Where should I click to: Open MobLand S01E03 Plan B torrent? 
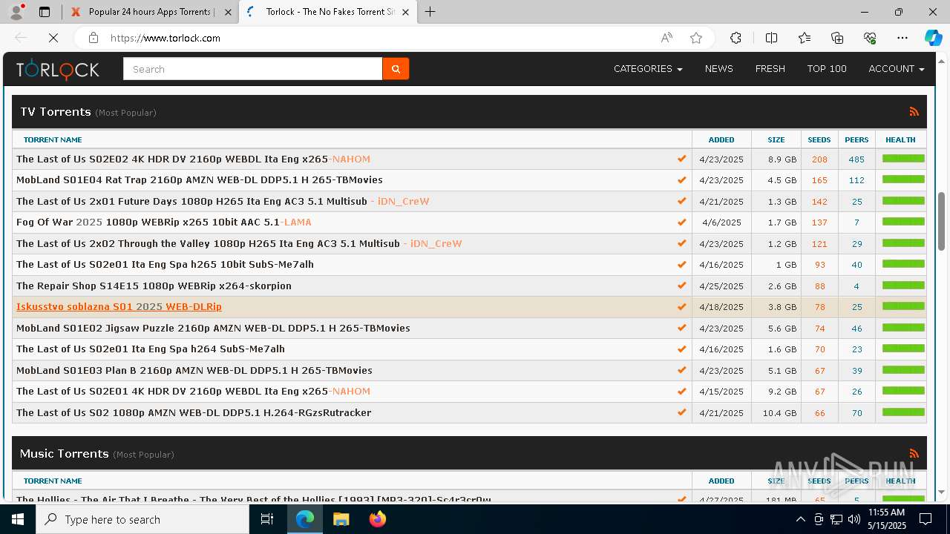pos(194,370)
